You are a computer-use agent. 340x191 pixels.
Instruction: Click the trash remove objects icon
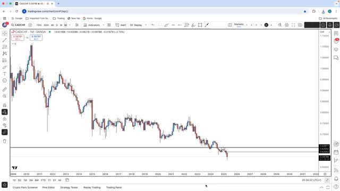point(5,141)
